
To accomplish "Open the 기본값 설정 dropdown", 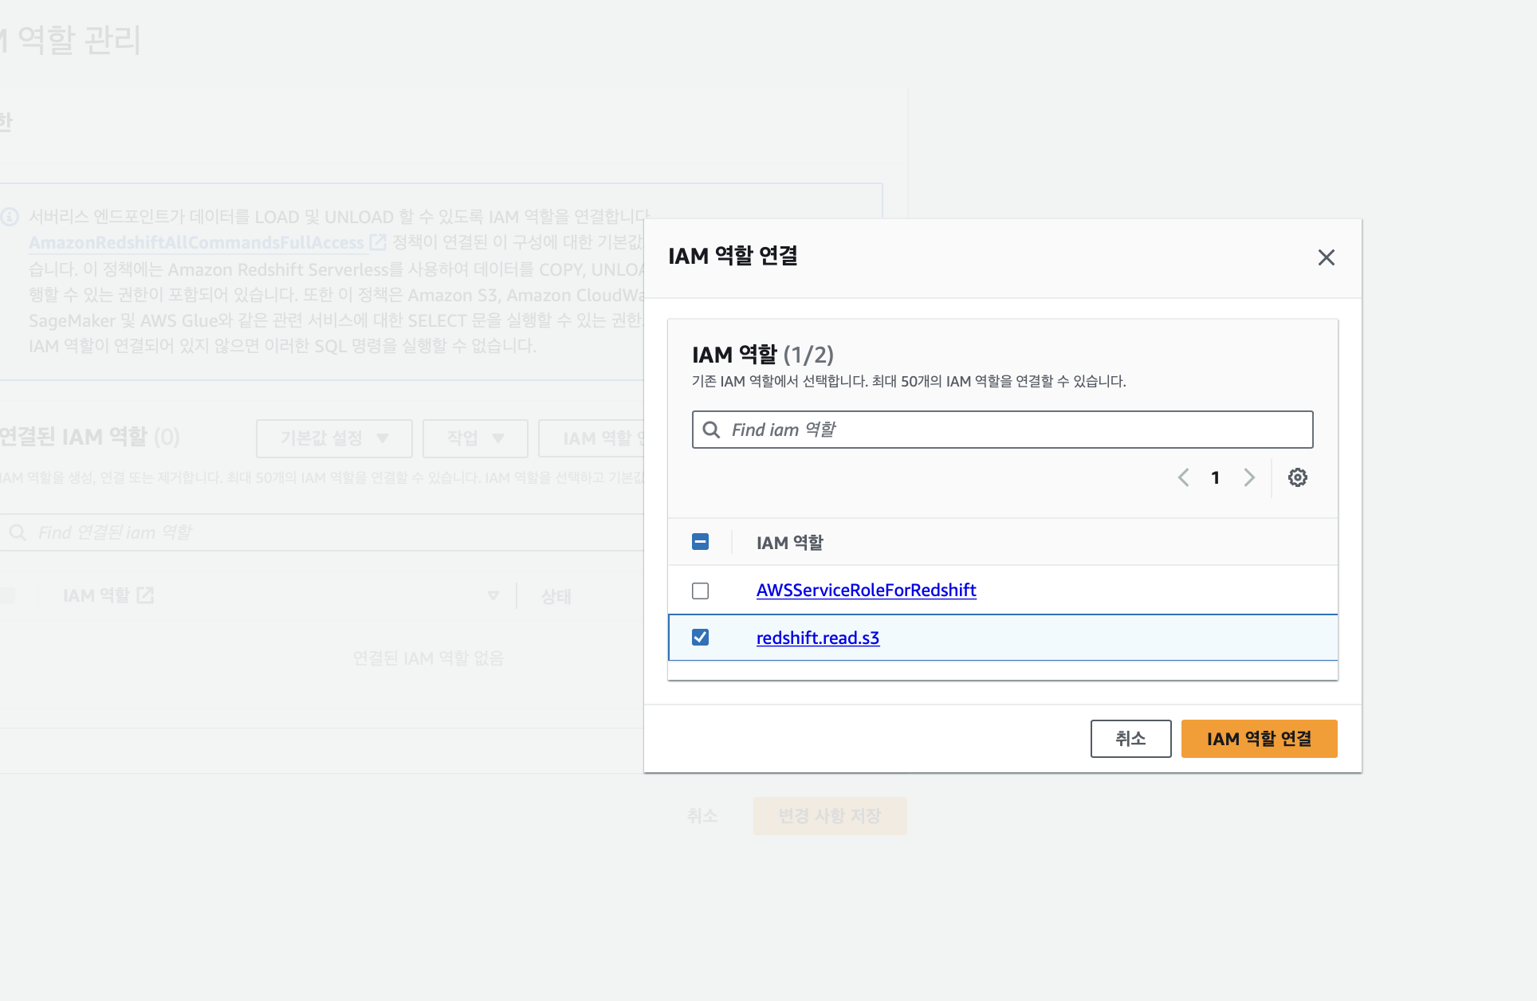I will click(x=334, y=438).
